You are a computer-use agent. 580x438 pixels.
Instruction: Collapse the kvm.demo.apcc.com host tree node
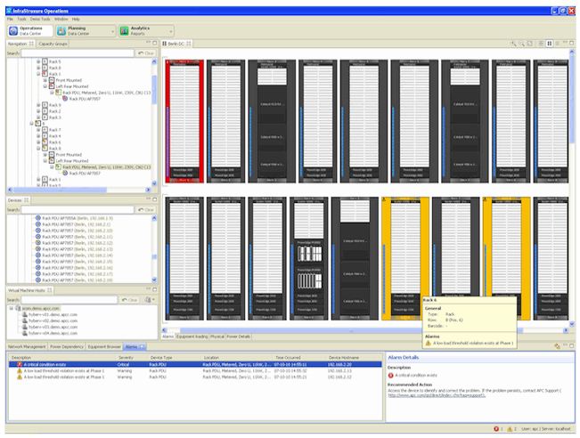tap(12, 308)
